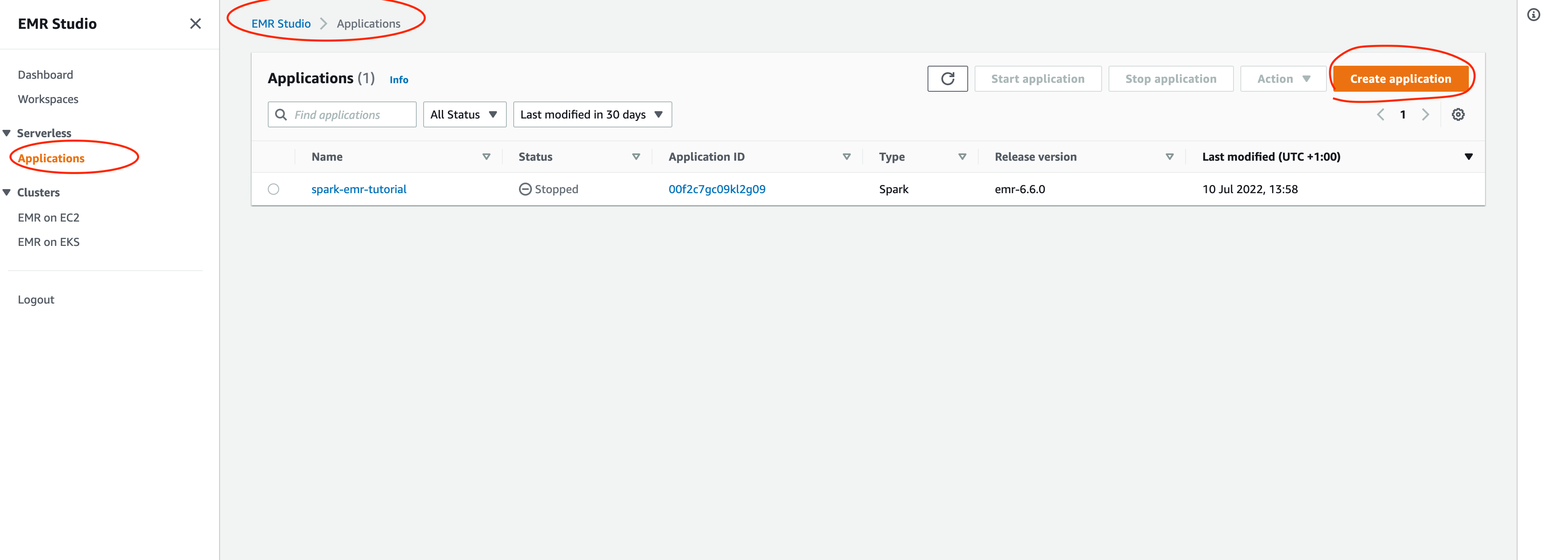Go to previous page arrow
The height and width of the screenshot is (560, 1550).
[x=1380, y=114]
